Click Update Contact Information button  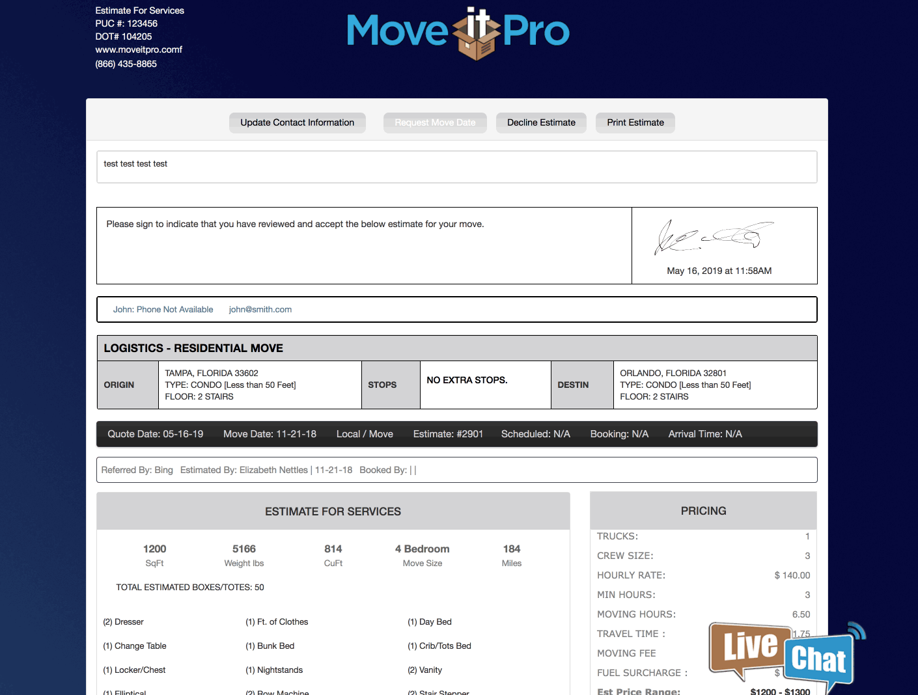click(x=297, y=122)
